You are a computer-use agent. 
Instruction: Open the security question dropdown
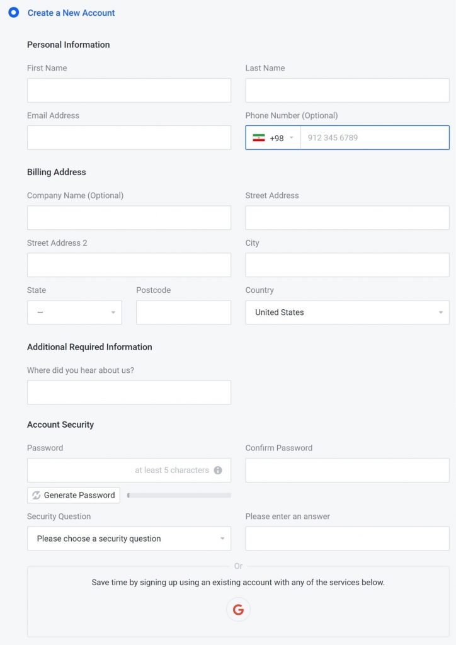[x=129, y=539]
